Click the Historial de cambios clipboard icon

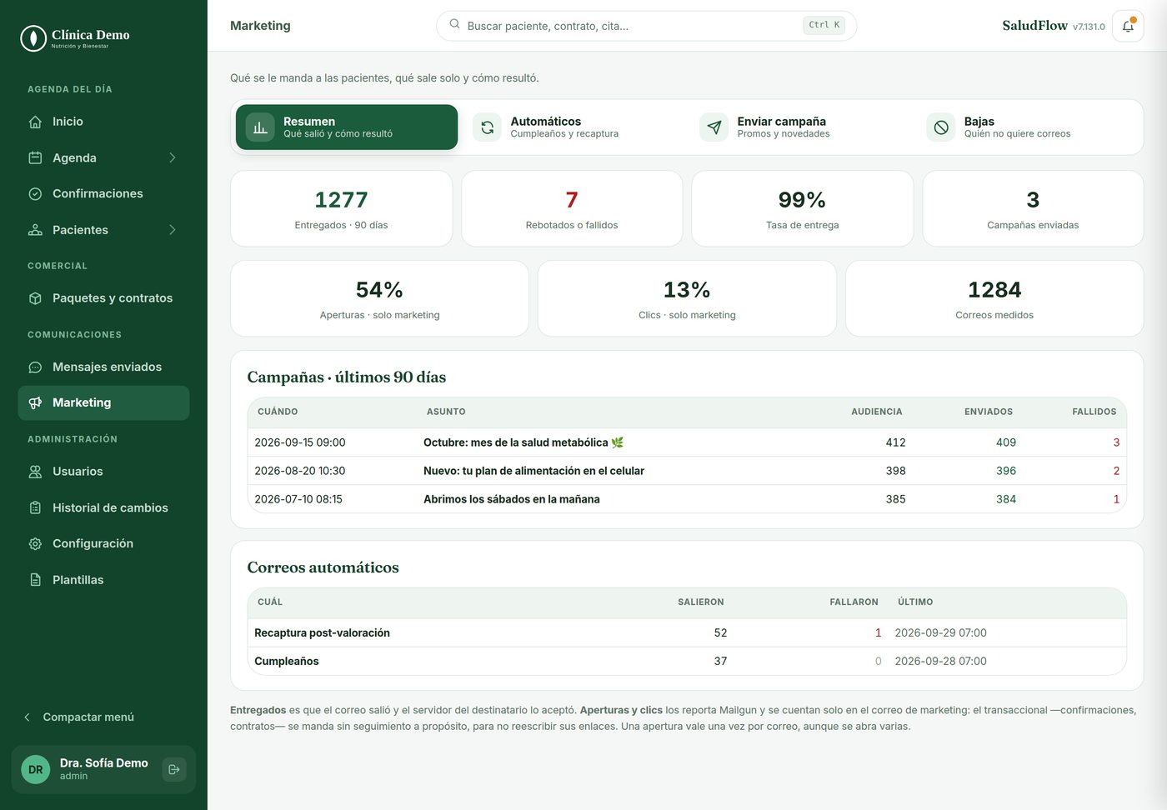point(35,507)
